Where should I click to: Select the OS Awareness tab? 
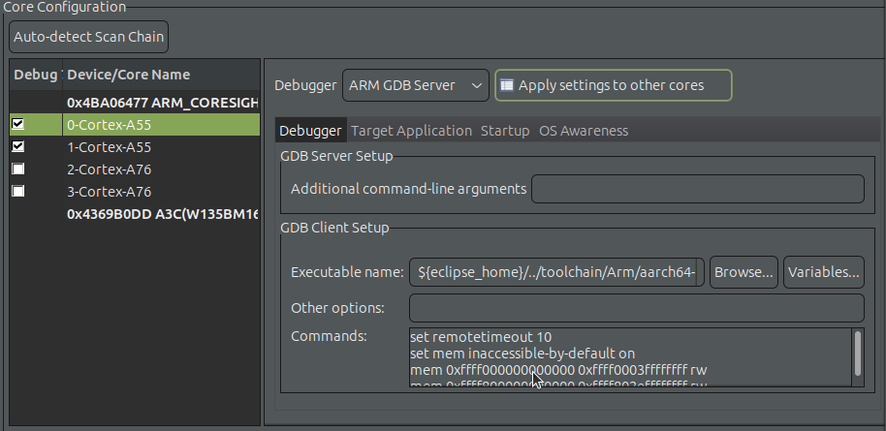(x=584, y=131)
